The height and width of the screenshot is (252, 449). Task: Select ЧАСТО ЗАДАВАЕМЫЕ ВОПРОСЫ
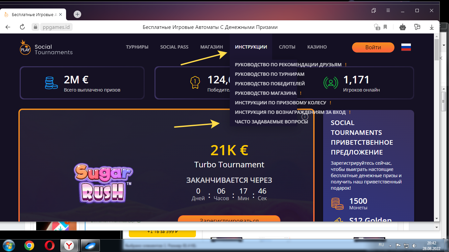tap(272, 122)
